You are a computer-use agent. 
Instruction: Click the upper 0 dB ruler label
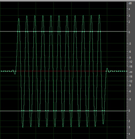pyautogui.click(x=129, y=32)
